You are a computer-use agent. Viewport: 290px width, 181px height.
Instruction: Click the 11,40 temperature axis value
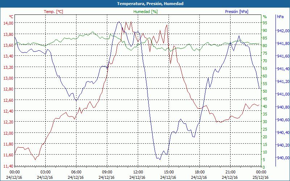pyautogui.click(x=8, y=166)
